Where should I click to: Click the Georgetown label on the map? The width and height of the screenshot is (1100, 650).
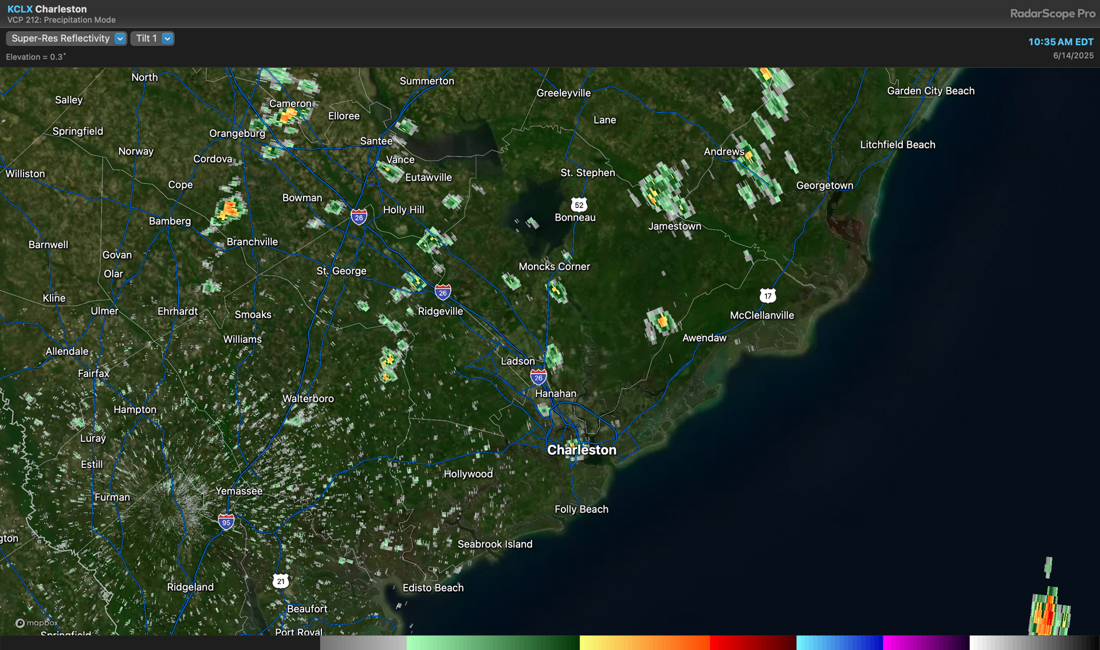[x=824, y=186]
